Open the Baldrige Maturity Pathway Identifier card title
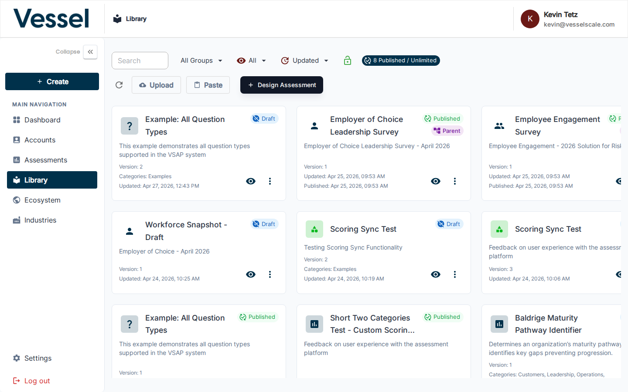 [548, 324]
